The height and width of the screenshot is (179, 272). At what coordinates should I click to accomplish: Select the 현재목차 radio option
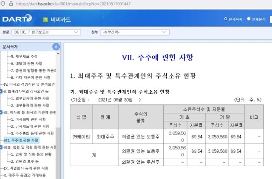(x=226, y=19)
